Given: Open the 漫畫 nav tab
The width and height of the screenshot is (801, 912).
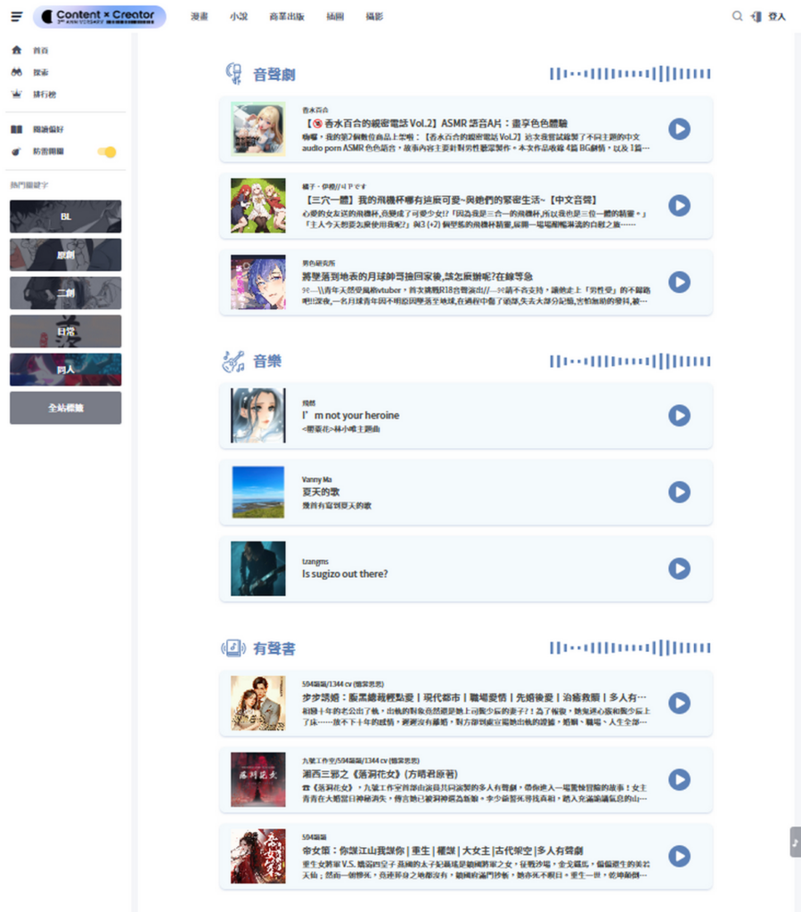Looking at the screenshot, I should pos(199,16).
